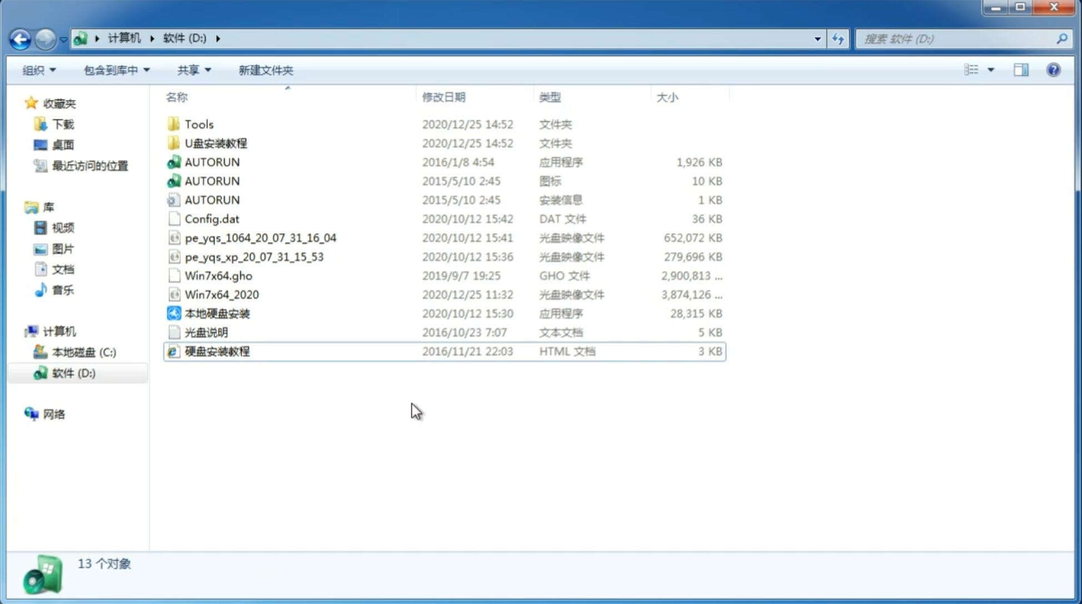Open Win7x64.gho ghost file
1082x604 pixels.
click(219, 275)
